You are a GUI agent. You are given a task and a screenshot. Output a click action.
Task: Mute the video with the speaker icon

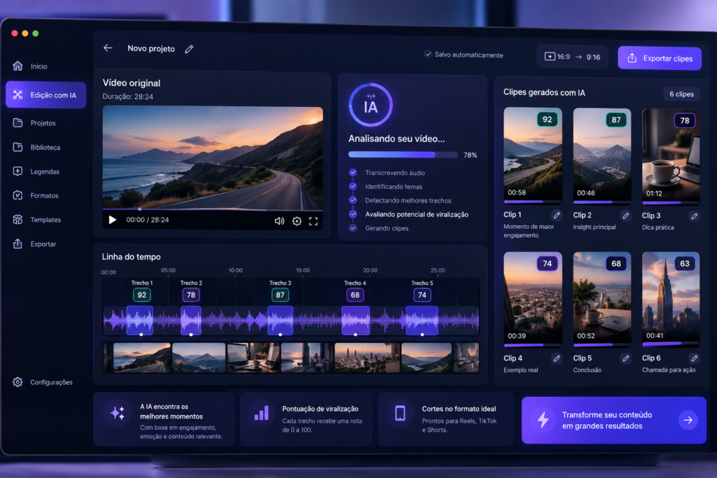click(279, 221)
